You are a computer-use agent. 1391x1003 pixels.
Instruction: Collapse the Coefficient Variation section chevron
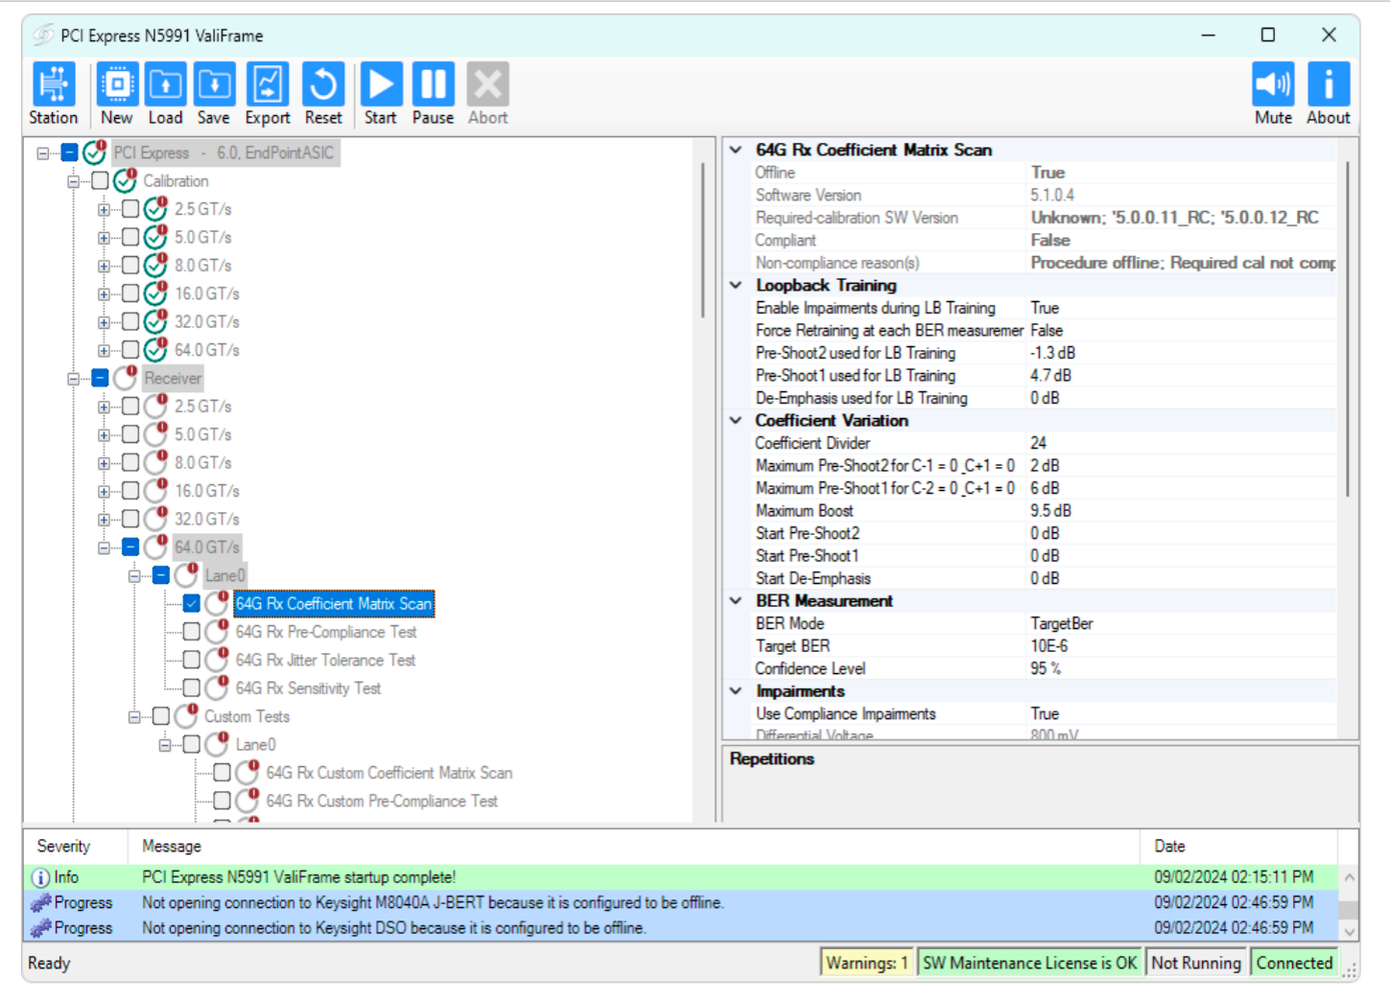(x=736, y=421)
